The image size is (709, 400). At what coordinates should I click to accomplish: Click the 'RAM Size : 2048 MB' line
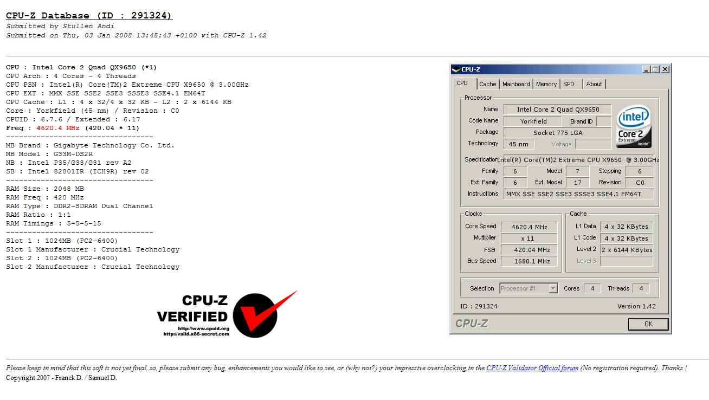pos(45,189)
